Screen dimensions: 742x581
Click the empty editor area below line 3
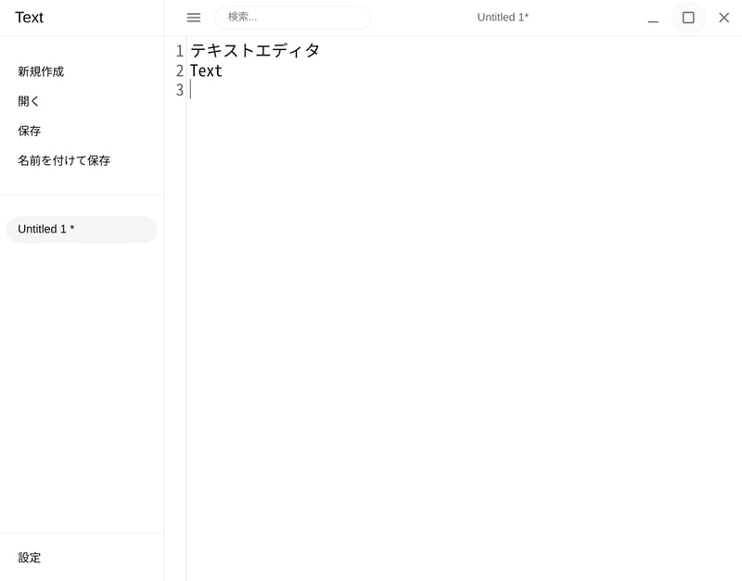pos(417,278)
